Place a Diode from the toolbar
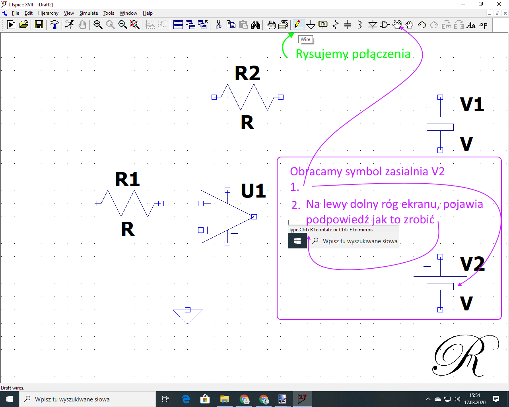Image resolution: width=509 pixels, height=407 pixels. (373, 25)
